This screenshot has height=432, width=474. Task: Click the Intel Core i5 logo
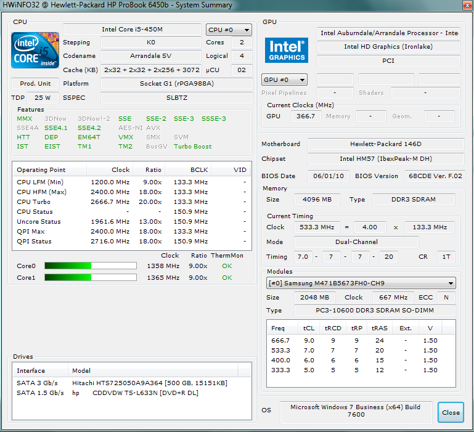click(x=35, y=50)
